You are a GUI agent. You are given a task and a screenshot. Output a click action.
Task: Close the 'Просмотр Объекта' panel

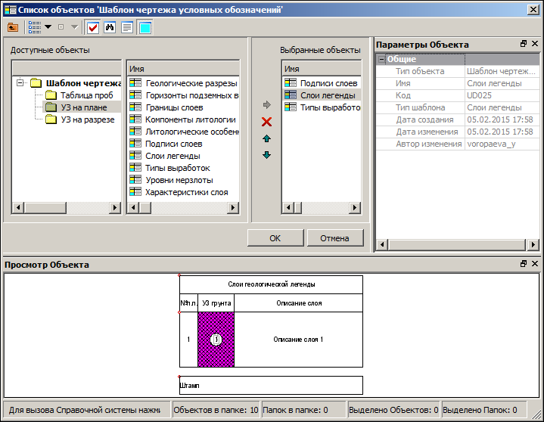(x=535, y=264)
